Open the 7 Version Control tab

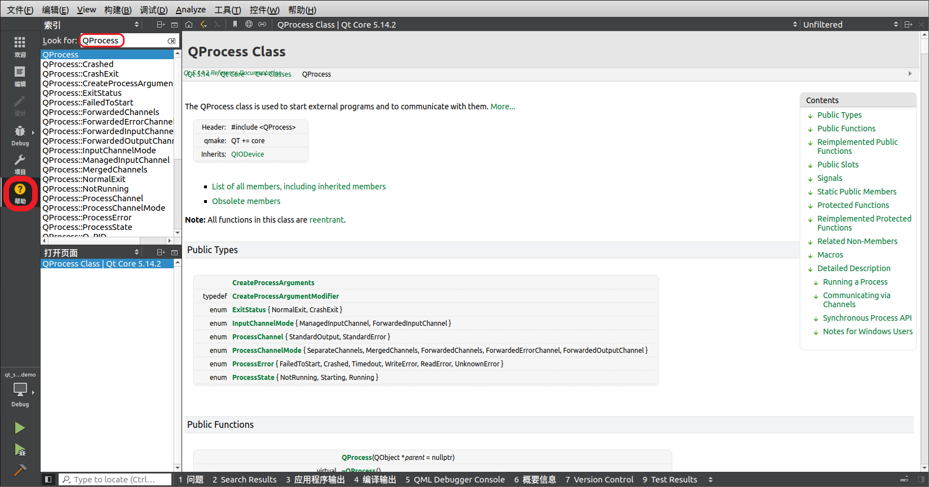599,480
